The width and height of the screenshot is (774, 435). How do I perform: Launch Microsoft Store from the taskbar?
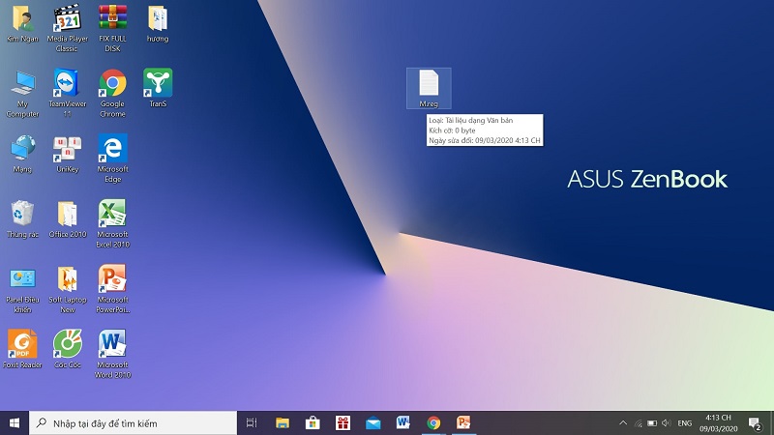point(313,422)
